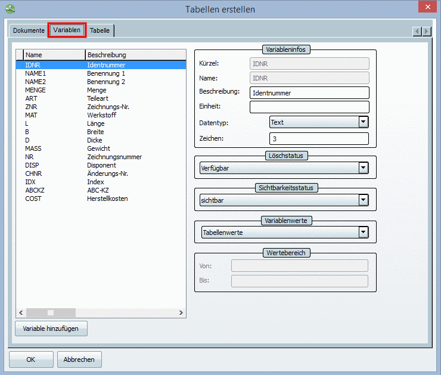This screenshot has width=441, height=375.
Task: Select the MAT variable row
Action: tap(101, 115)
